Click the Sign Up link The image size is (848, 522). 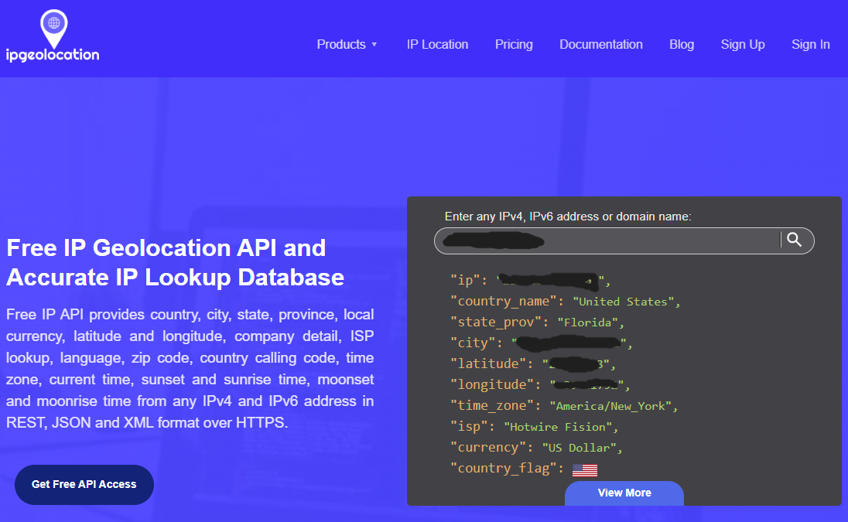click(x=742, y=44)
